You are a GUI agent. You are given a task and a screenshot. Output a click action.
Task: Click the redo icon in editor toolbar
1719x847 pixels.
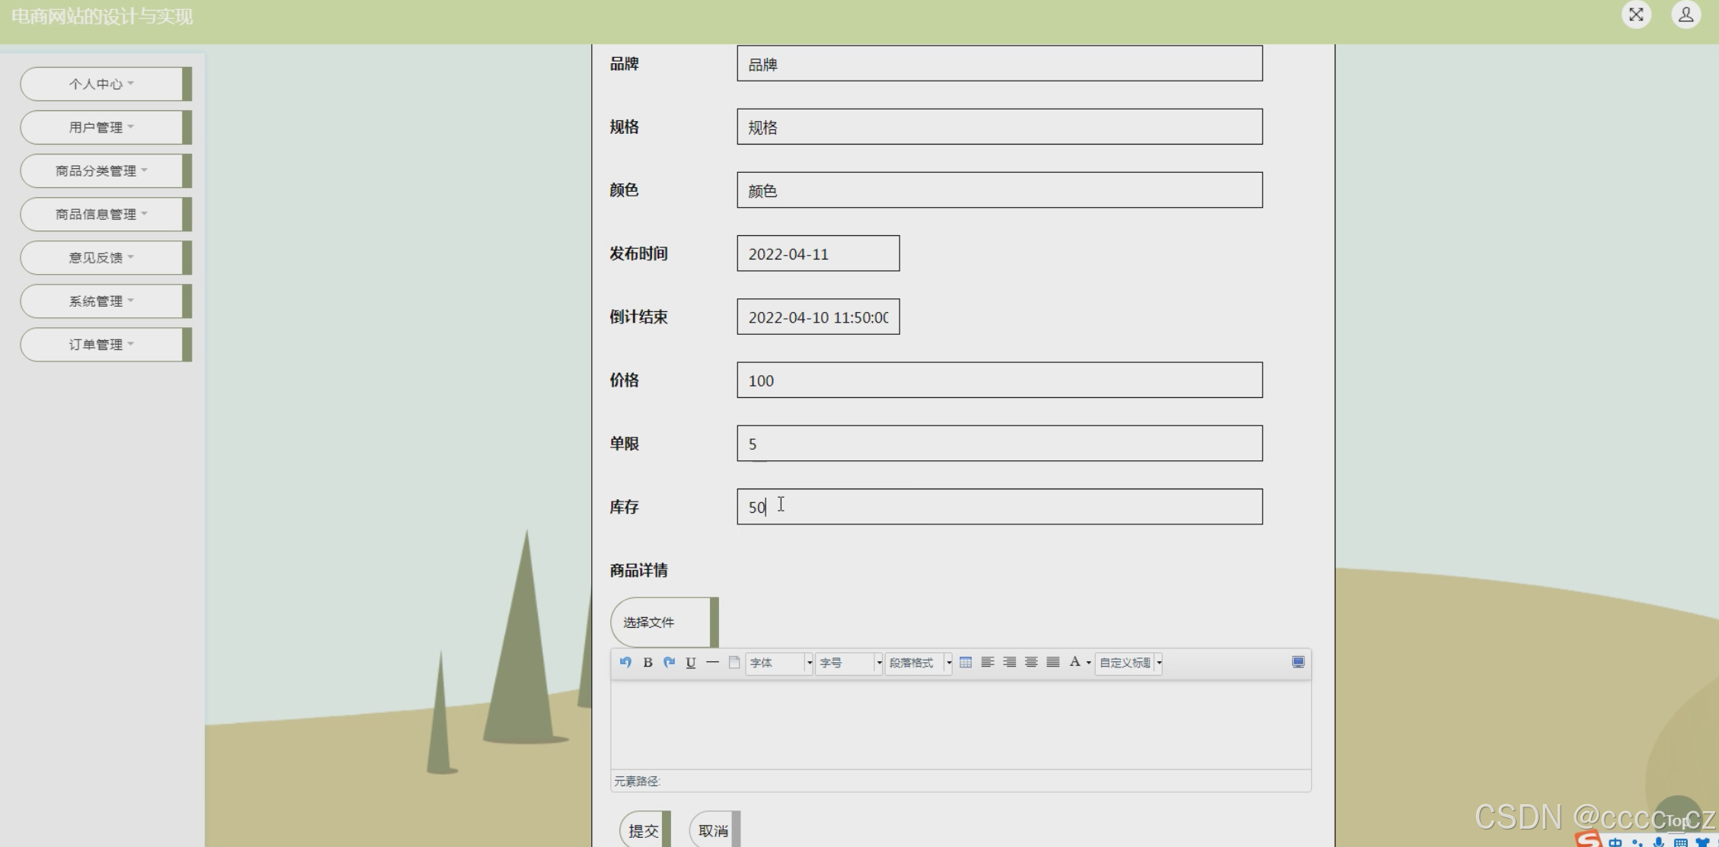pos(669,662)
